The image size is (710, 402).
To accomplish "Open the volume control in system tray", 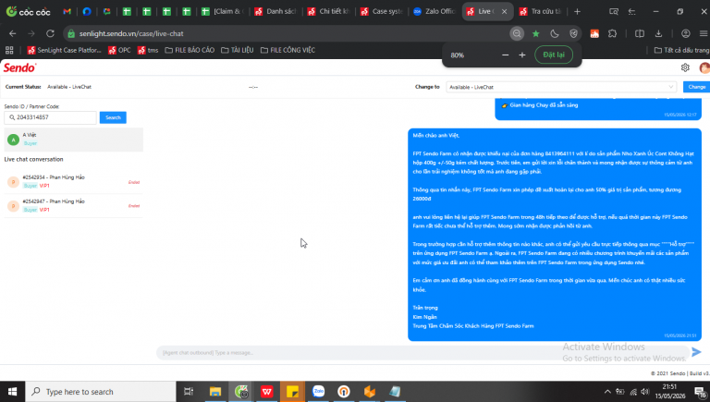I will click(645, 392).
